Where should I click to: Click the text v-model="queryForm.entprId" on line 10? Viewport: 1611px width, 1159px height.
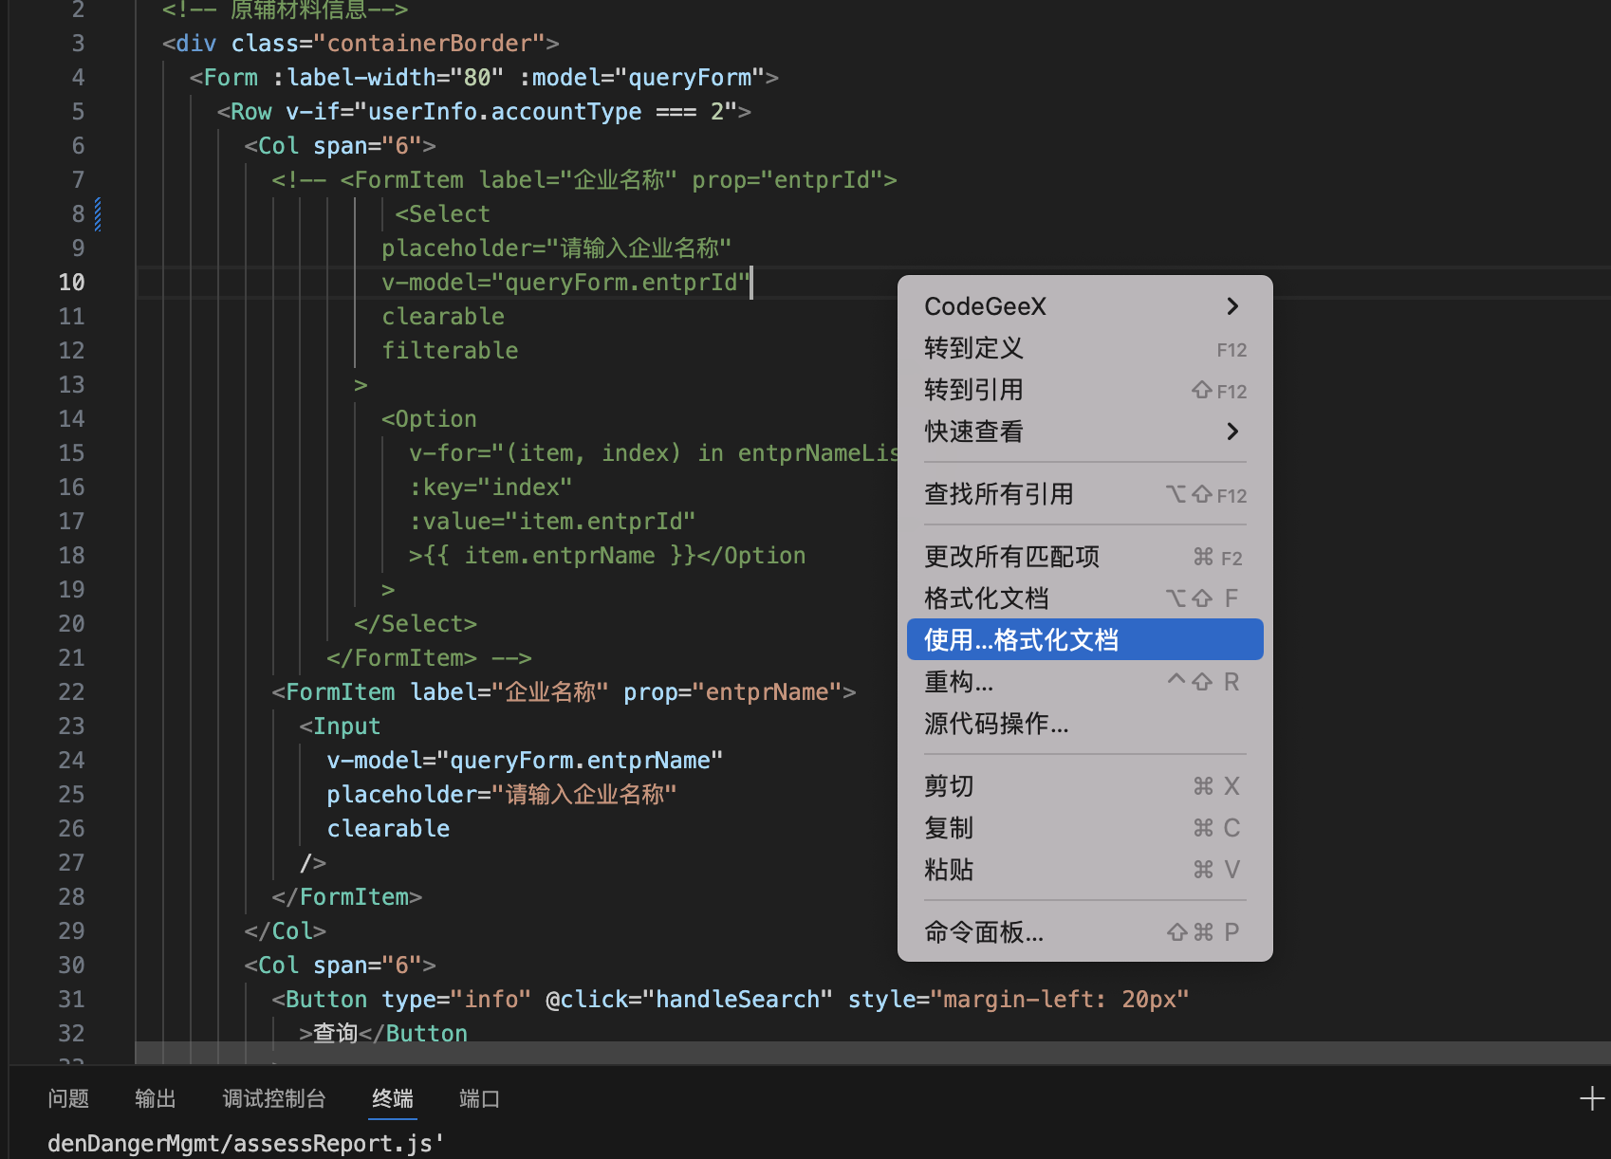[566, 283]
